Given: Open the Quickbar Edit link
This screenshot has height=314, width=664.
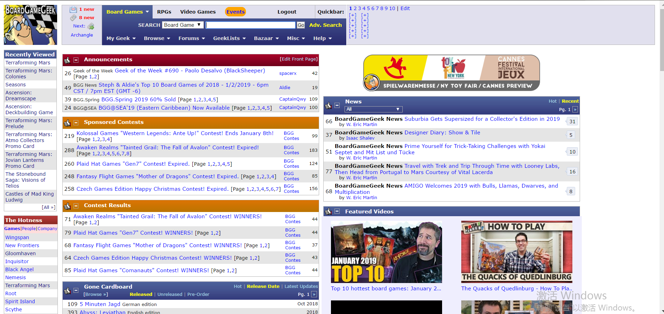Looking at the screenshot, I should (x=405, y=8).
